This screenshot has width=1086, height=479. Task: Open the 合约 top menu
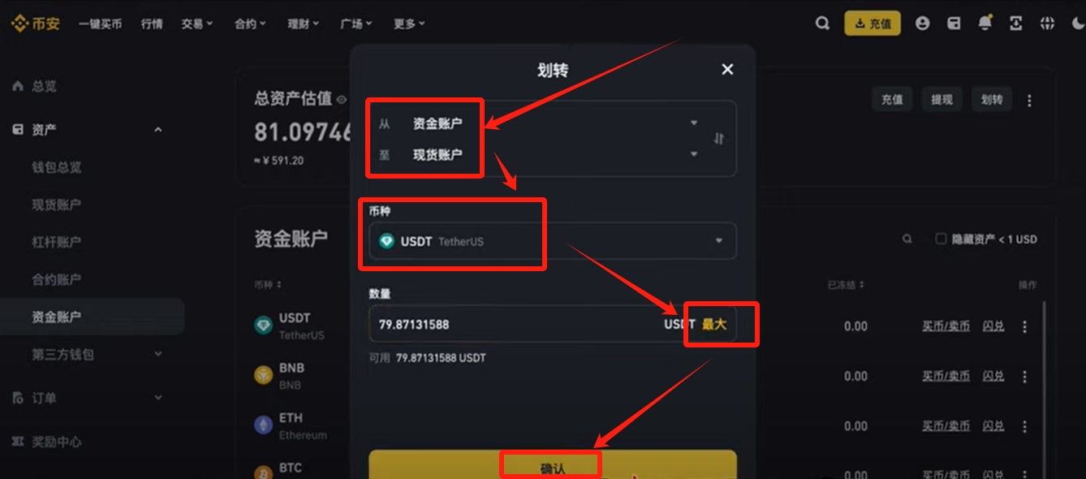tap(250, 24)
